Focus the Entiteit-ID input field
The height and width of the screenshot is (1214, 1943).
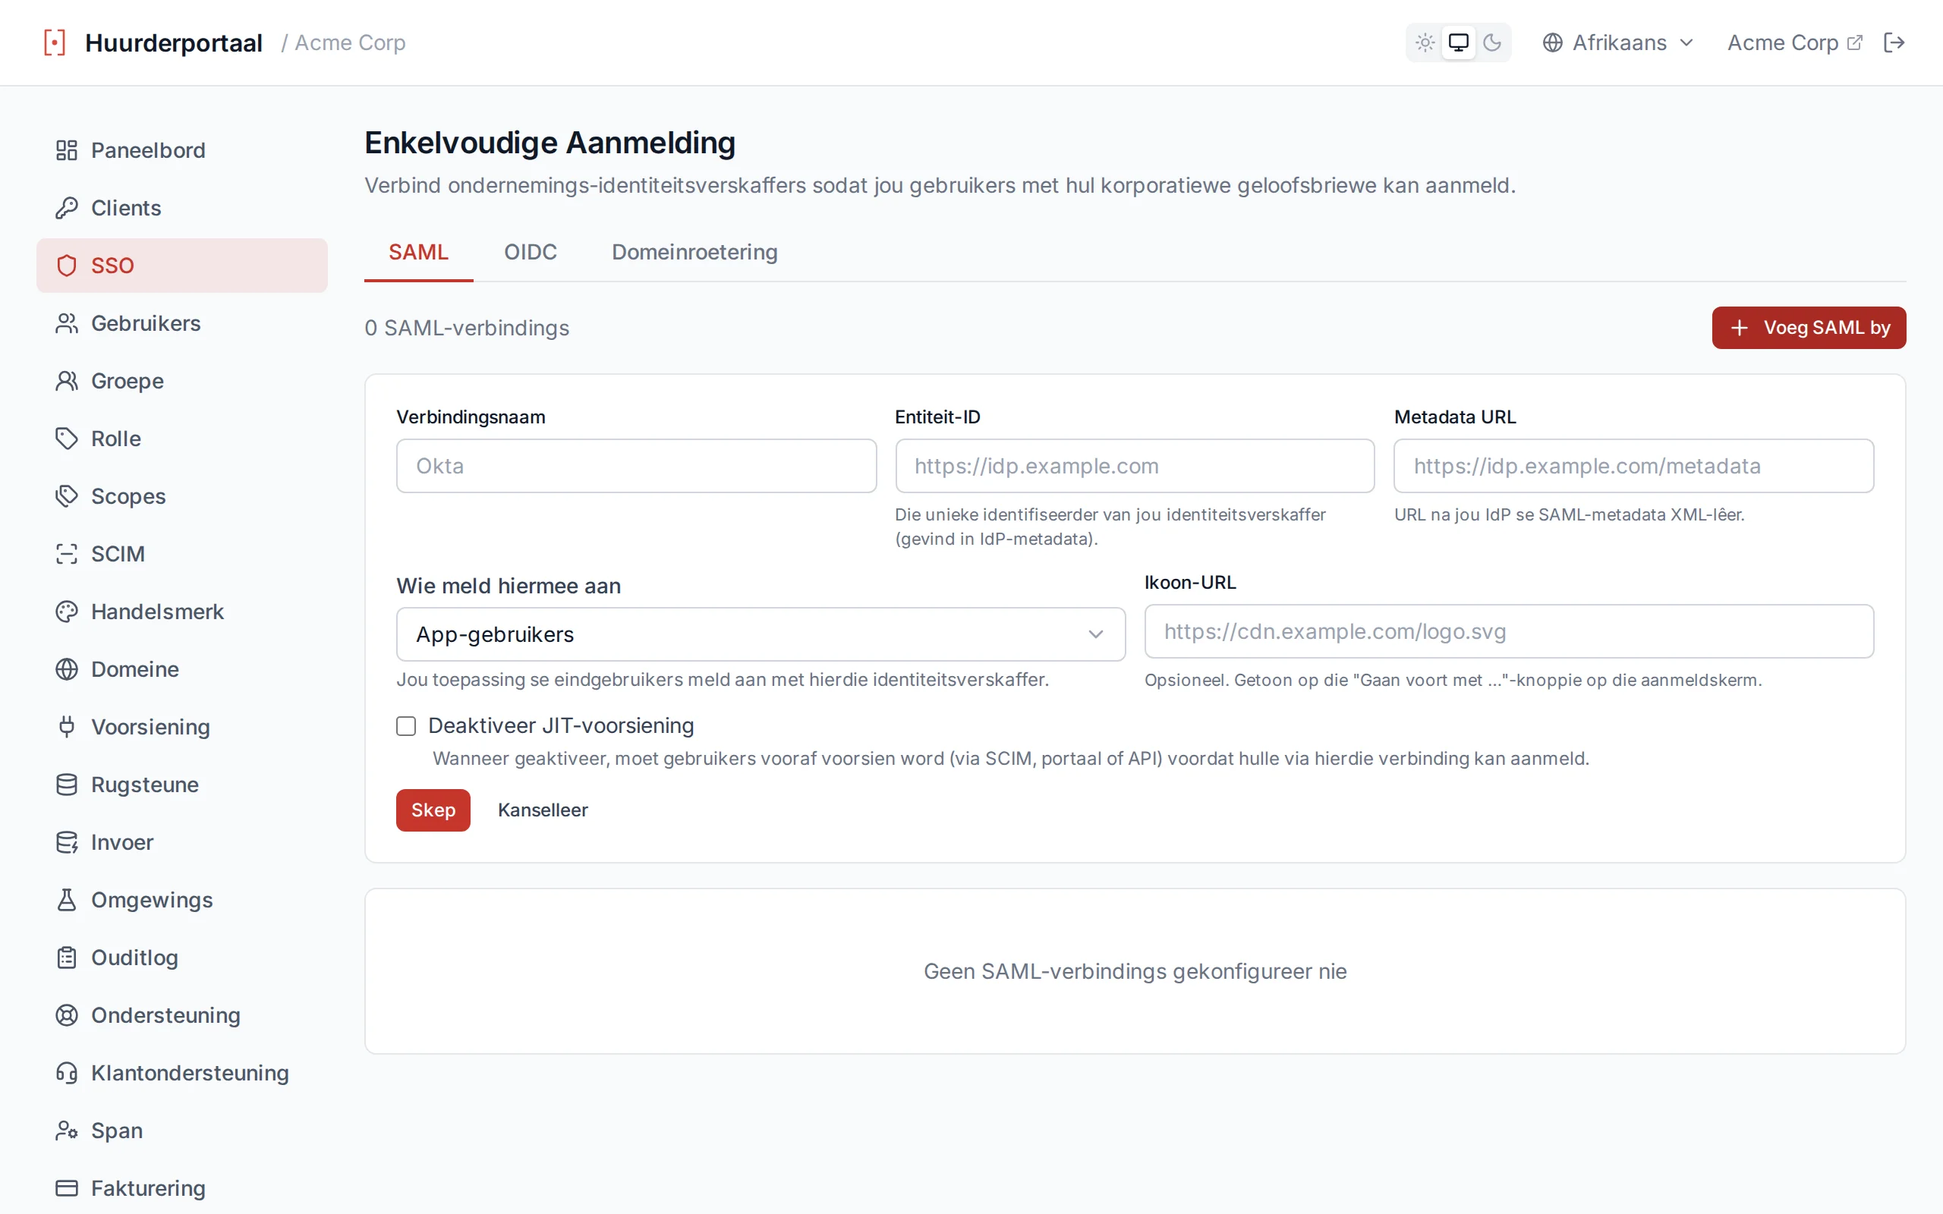(1135, 466)
